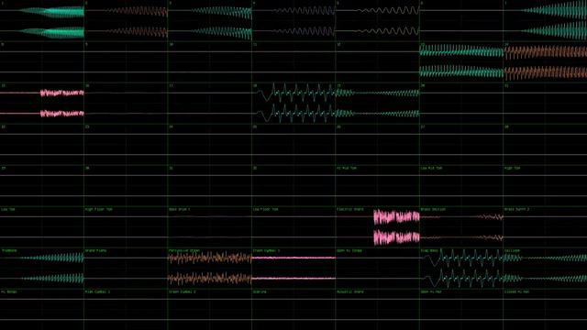The image size is (587, 330).
Task: Select the Bass Drum 1 label
Action: (x=180, y=210)
